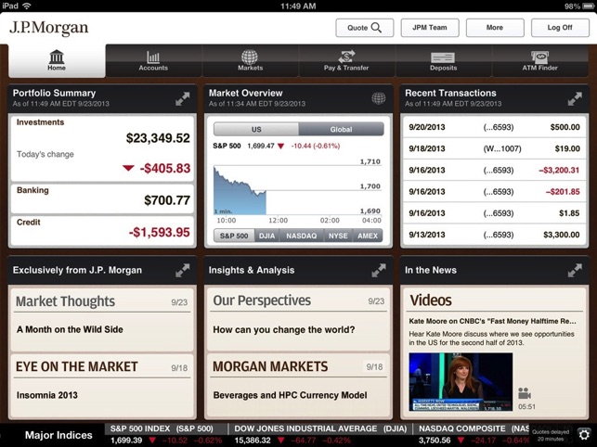Open the 9/20/2013 $500.00 transaction

click(x=494, y=127)
